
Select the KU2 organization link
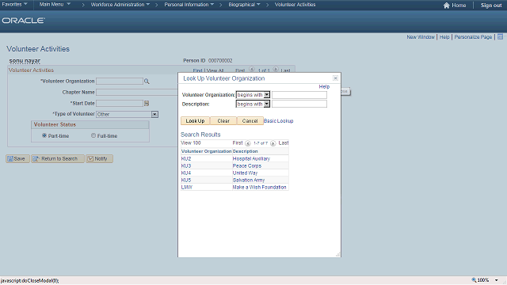[186, 158]
